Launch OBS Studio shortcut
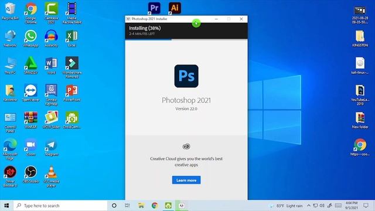This screenshot has width=375, height=211. tap(30, 175)
